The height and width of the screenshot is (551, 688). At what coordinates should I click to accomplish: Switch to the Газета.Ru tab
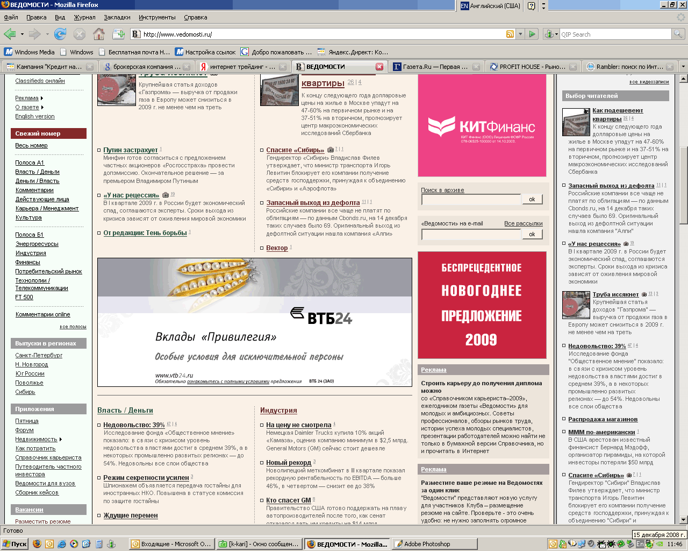pyautogui.click(x=436, y=67)
